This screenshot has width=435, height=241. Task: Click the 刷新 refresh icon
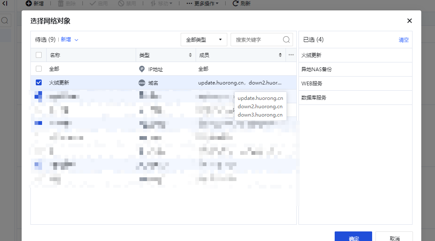(x=236, y=3)
